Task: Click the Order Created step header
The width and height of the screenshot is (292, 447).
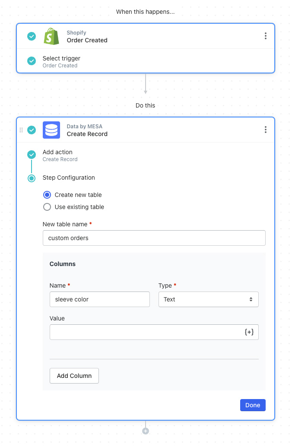Action: point(146,36)
